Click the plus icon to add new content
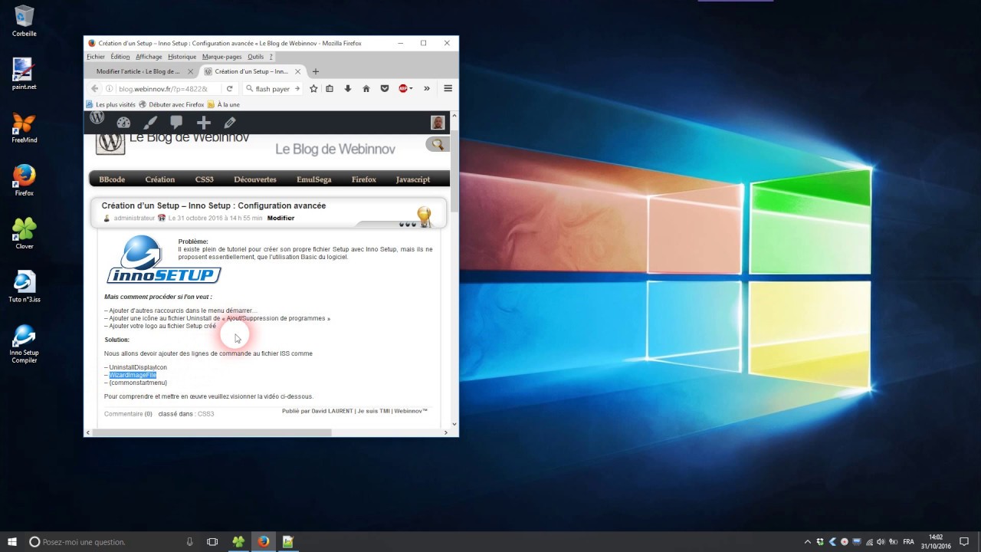Screen dimensions: 981x552 (x=203, y=123)
